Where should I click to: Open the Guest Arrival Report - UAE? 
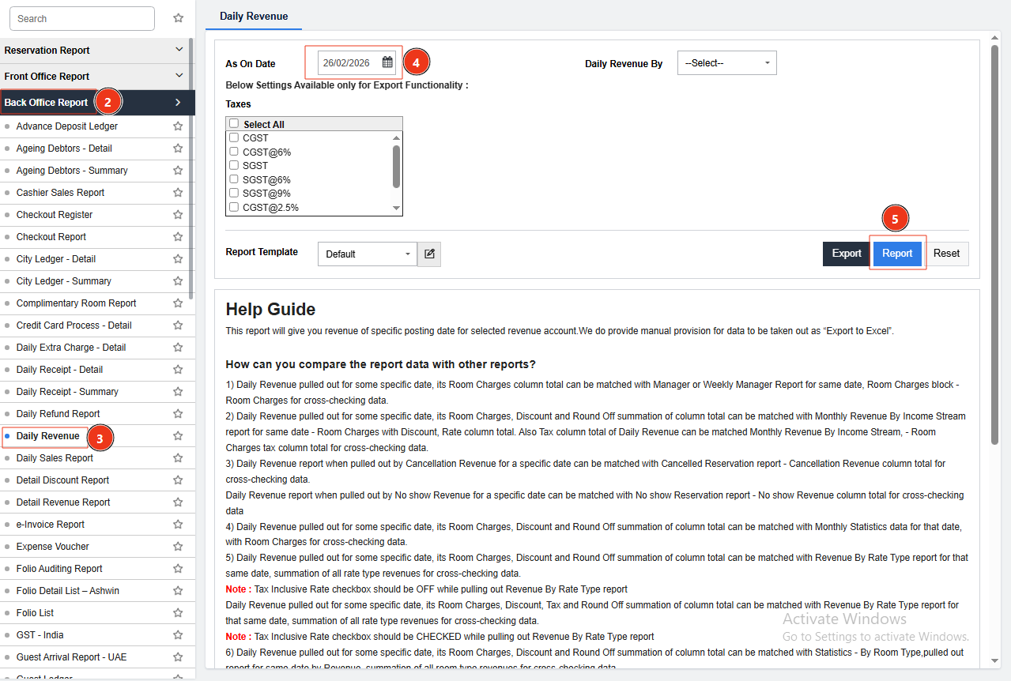click(x=71, y=657)
